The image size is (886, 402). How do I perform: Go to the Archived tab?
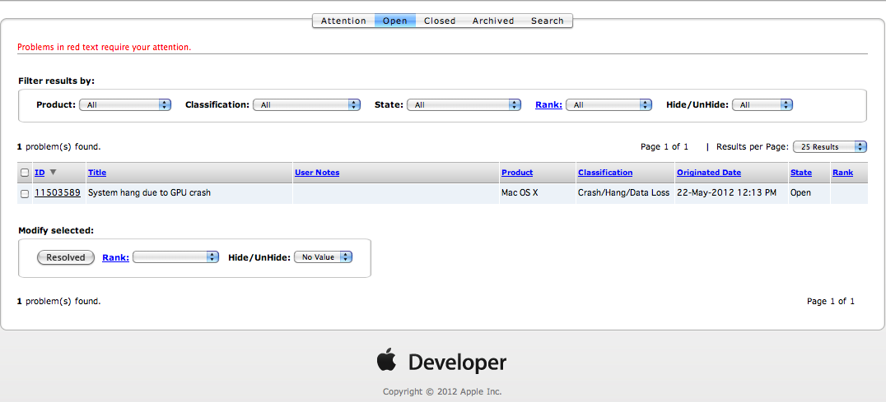(x=493, y=21)
